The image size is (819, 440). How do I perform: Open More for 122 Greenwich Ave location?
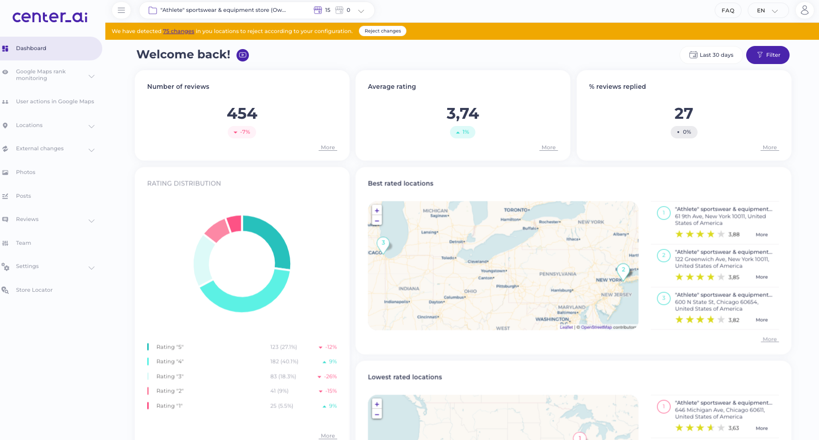762,277
